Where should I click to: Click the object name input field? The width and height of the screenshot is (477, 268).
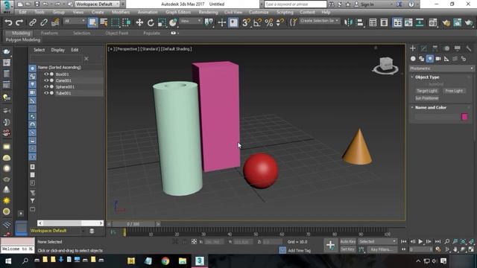point(437,117)
